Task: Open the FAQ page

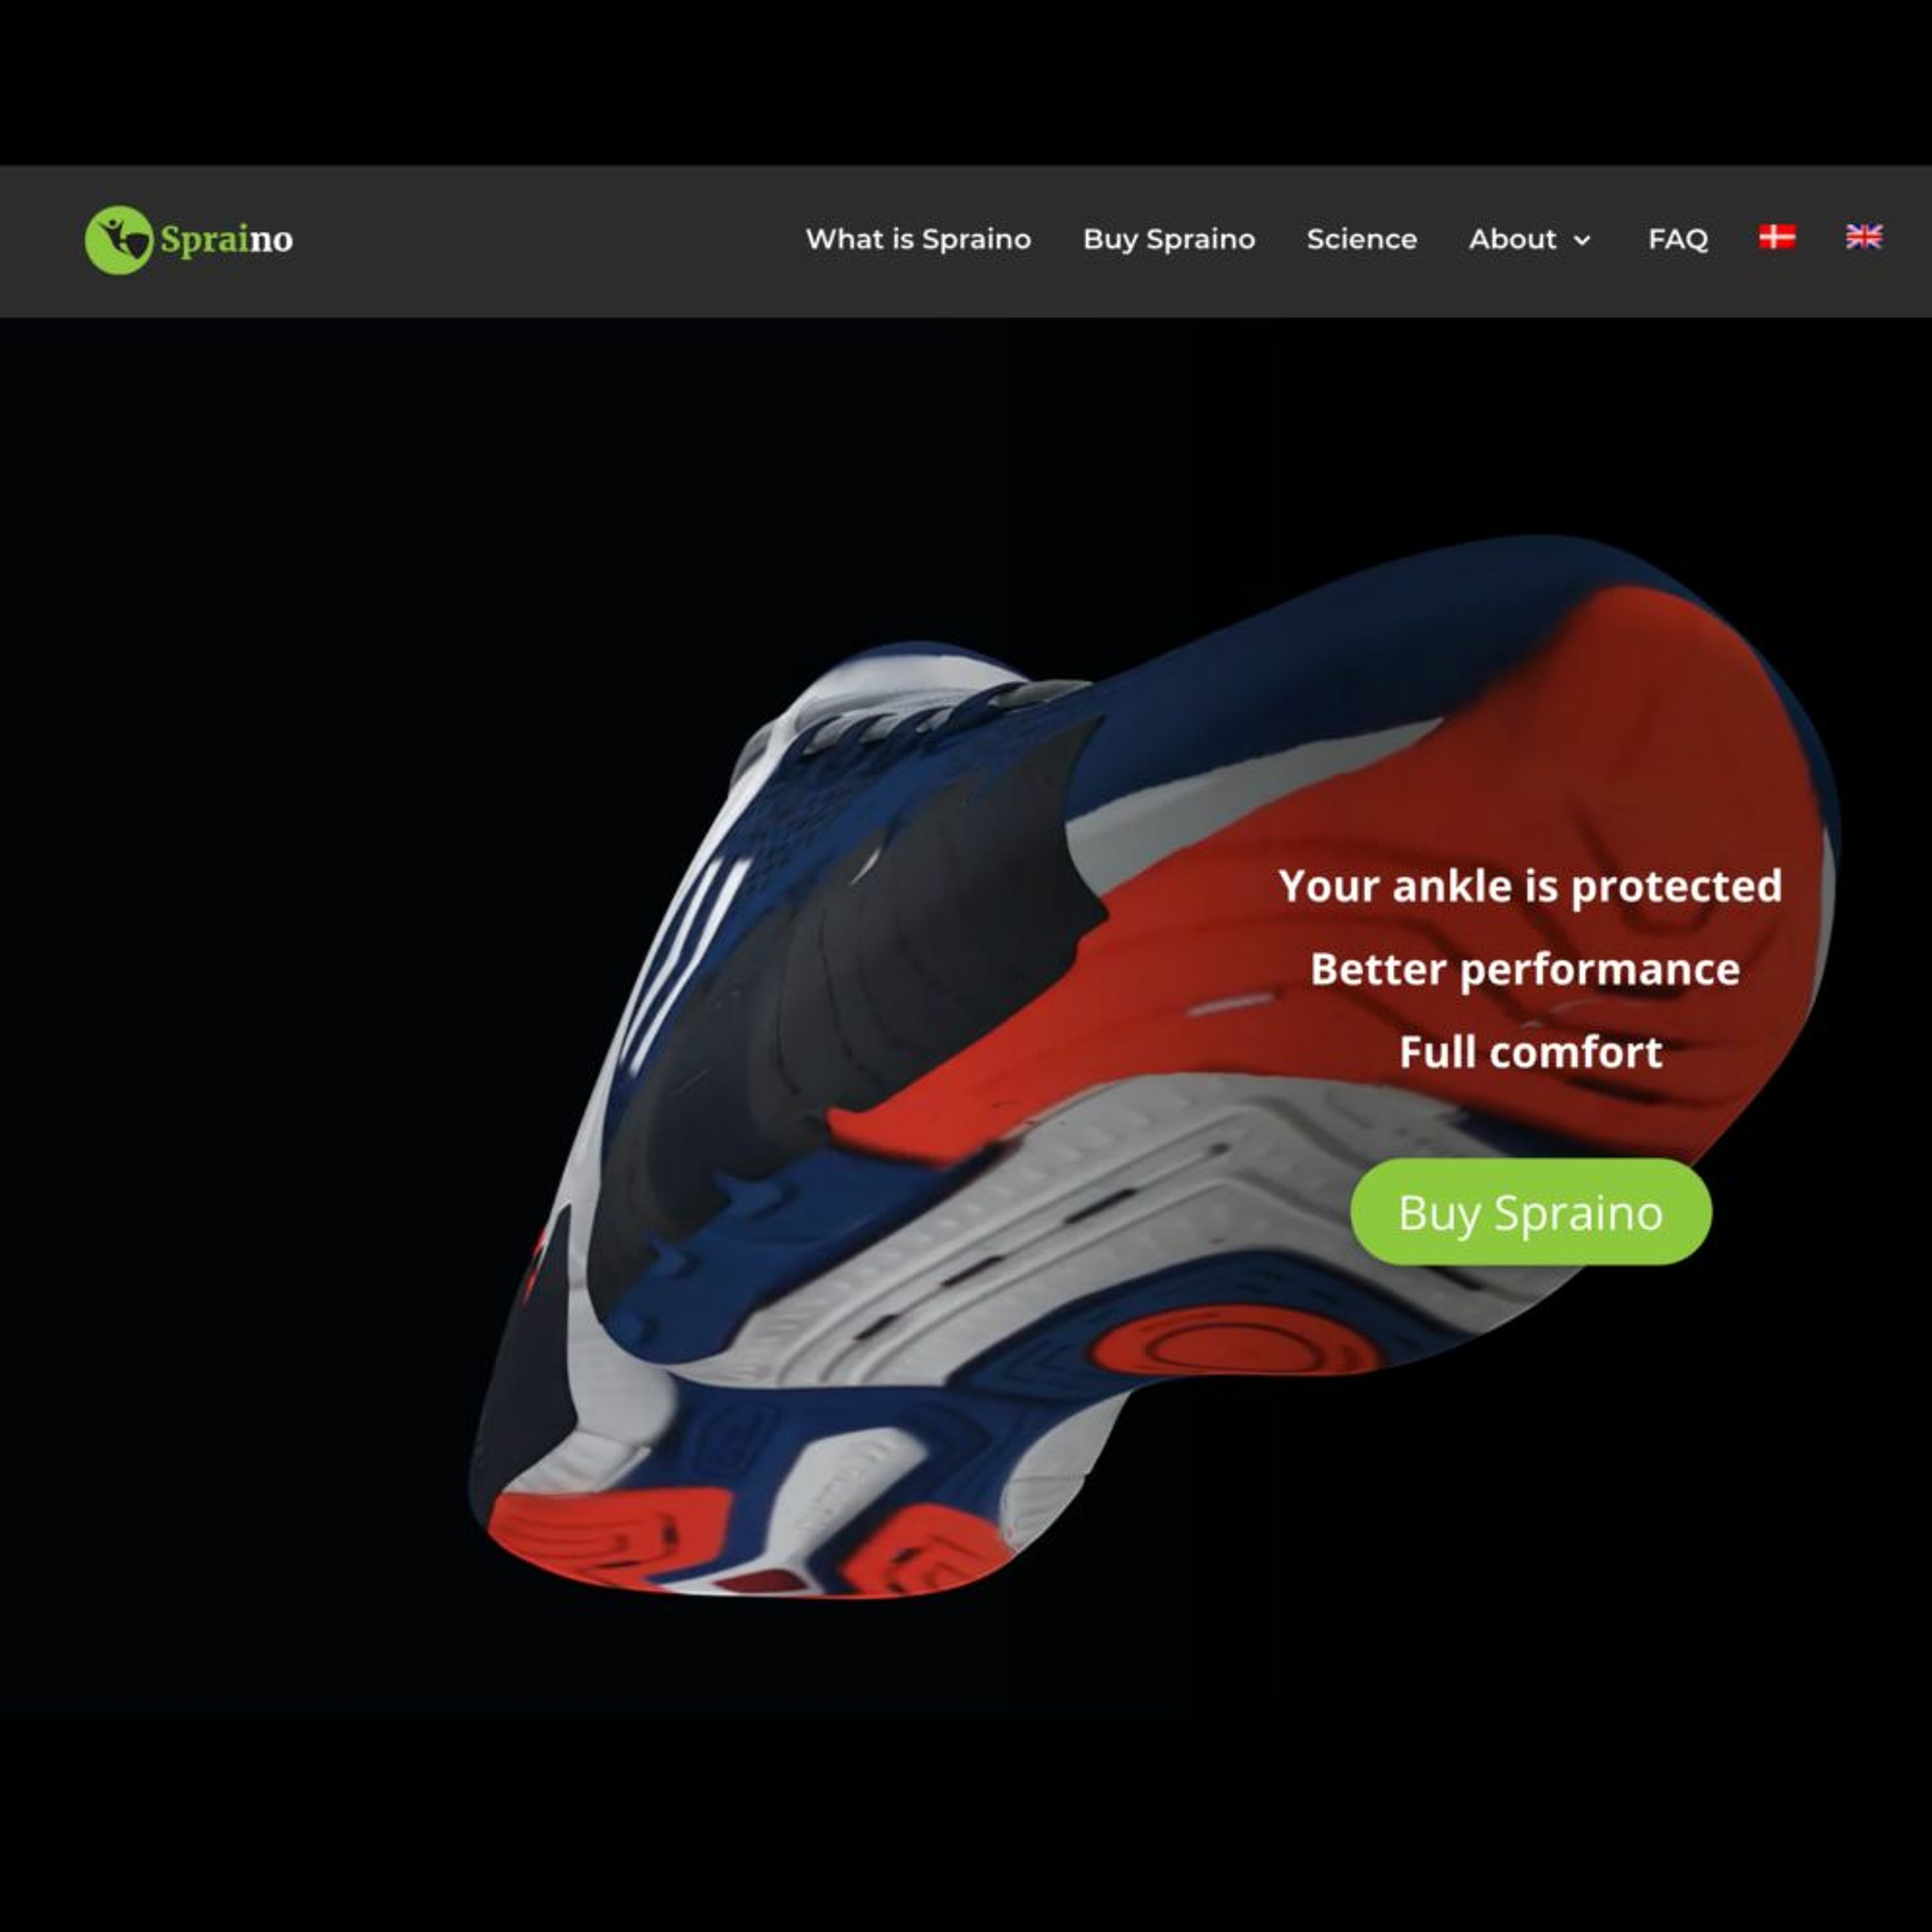Action: pos(1678,239)
